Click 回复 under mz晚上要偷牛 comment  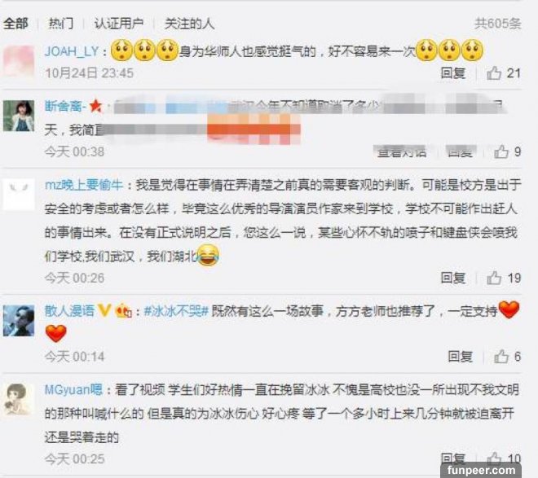click(x=453, y=278)
